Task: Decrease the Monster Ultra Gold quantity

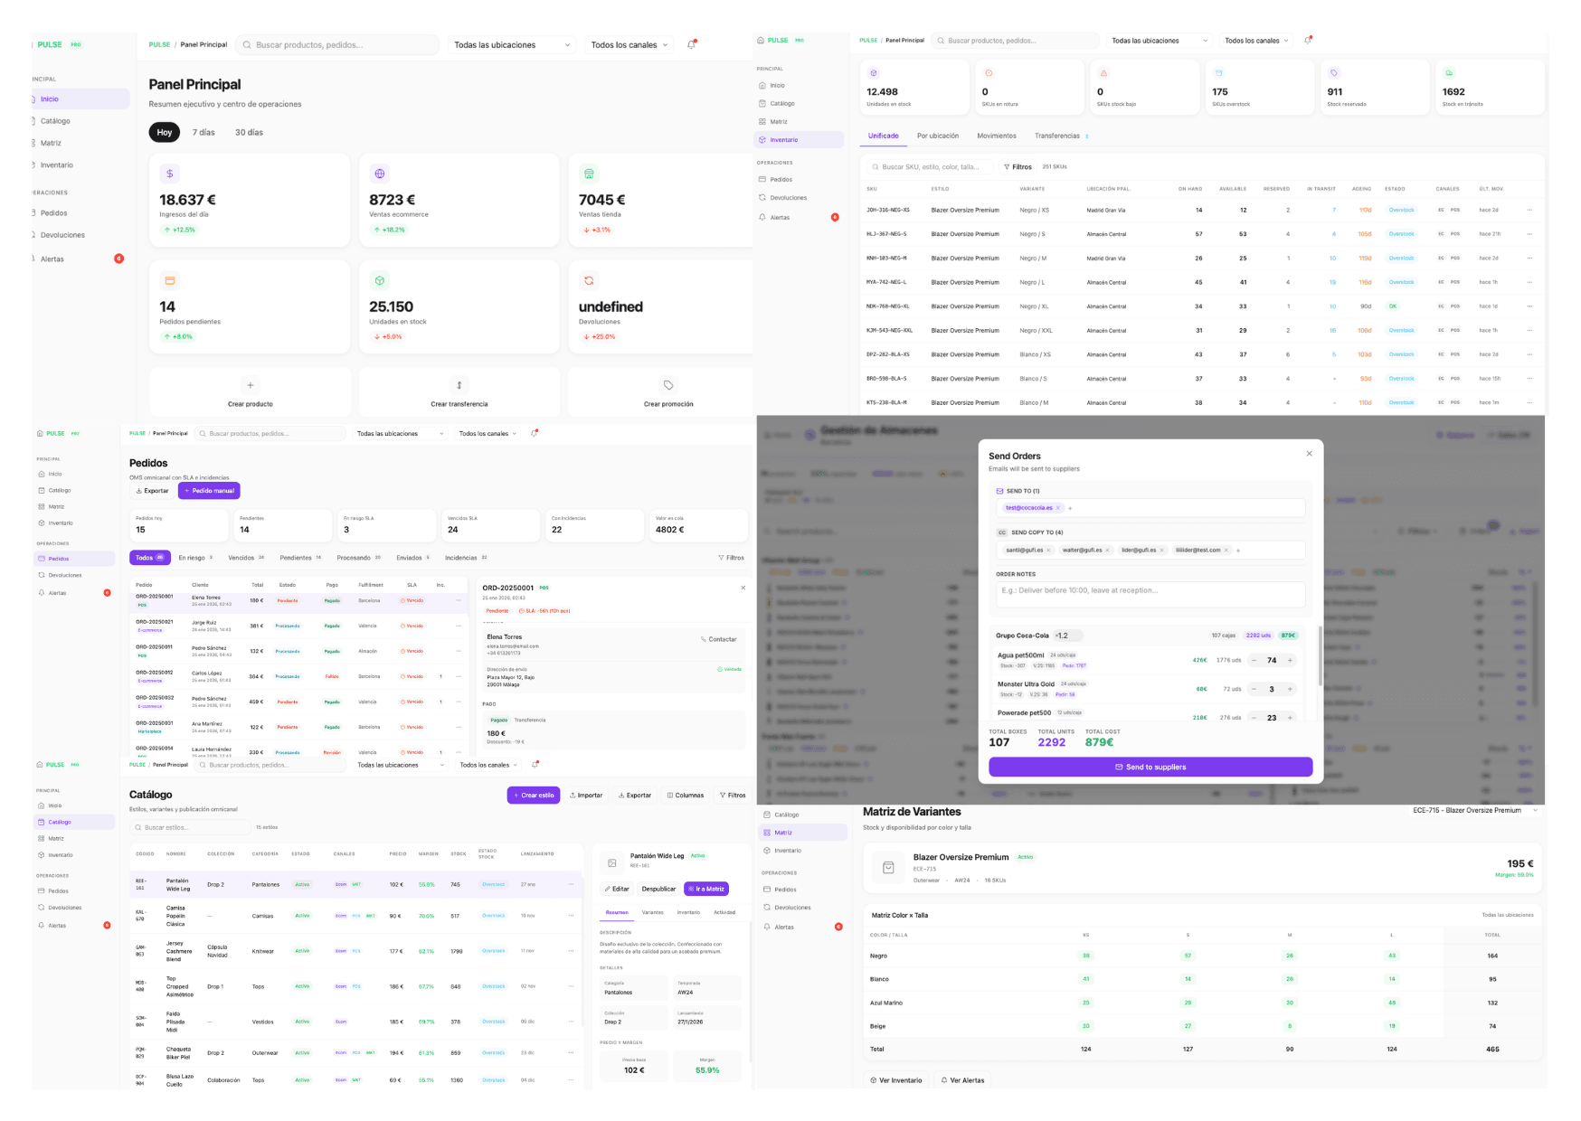Action: coord(1254,689)
